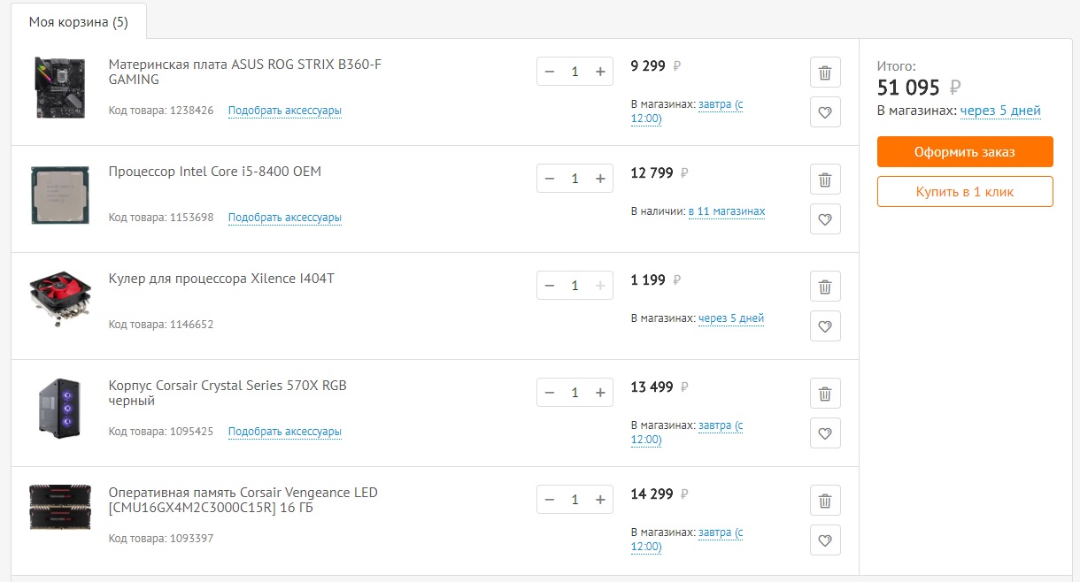Decrease quantity of Intel Core i5-8400

point(550,179)
